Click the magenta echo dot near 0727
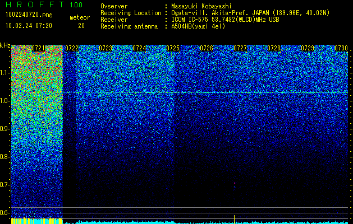The image size is (353, 224). [235, 183]
